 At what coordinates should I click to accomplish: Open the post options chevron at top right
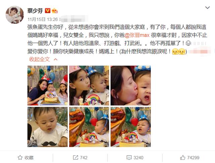(x=208, y=8)
